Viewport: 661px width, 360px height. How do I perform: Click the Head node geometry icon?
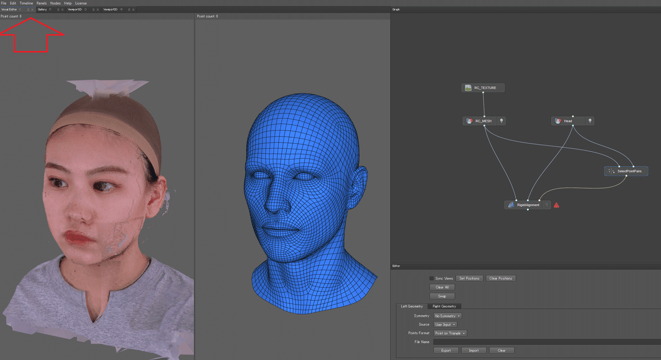tap(557, 121)
